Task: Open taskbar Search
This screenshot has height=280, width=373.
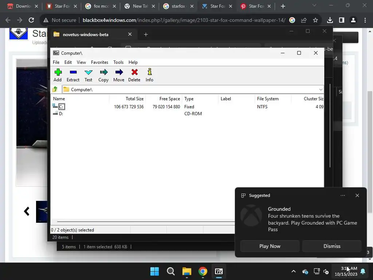Action: [x=170, y=271]
